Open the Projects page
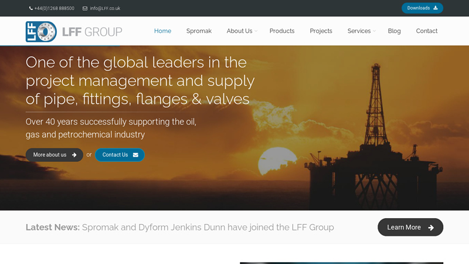The image size is (469, 264). coord(321,31)
